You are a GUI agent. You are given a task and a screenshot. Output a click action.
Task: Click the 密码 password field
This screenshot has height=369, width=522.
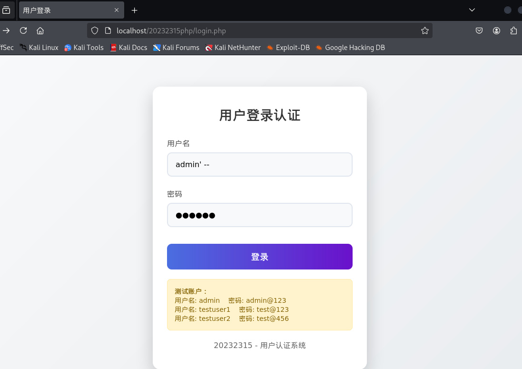coord(260,215)
